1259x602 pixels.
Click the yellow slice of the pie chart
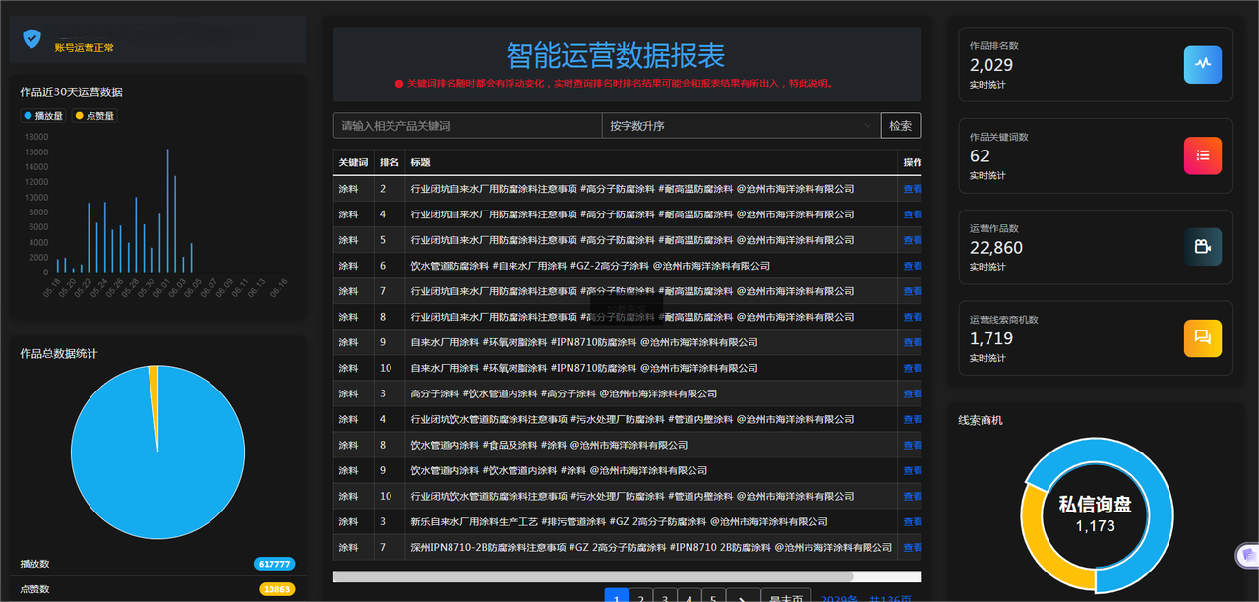pyautogui.click(x=153, y=379)
